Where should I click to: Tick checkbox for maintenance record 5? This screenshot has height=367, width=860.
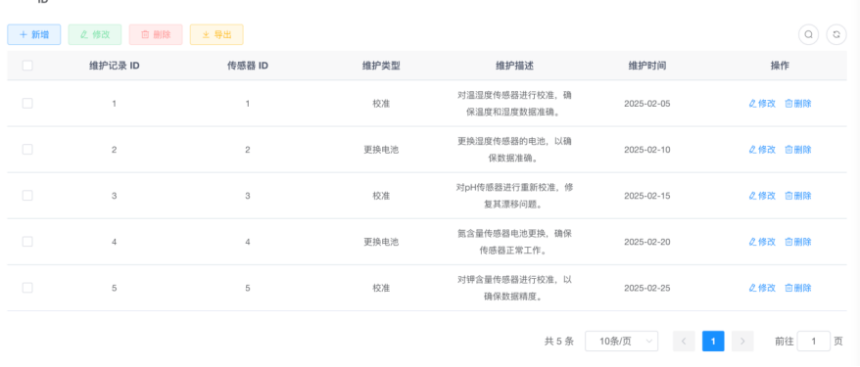[x=27, y=288]
